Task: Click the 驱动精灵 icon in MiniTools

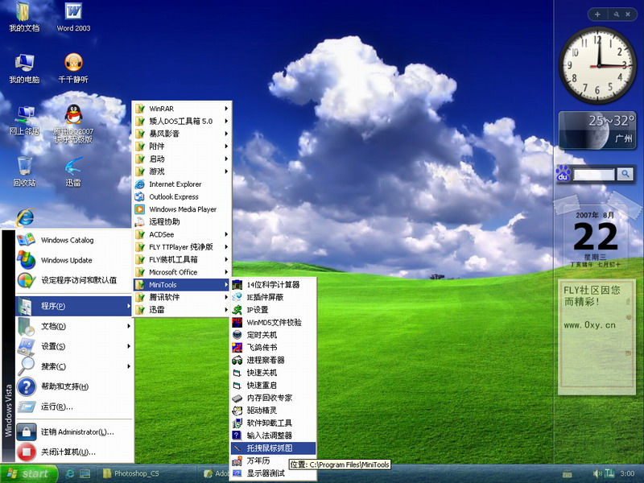Action: point(237,411)
